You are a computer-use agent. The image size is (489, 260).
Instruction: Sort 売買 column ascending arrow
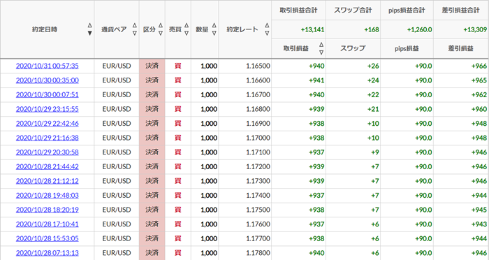point(187,25)
